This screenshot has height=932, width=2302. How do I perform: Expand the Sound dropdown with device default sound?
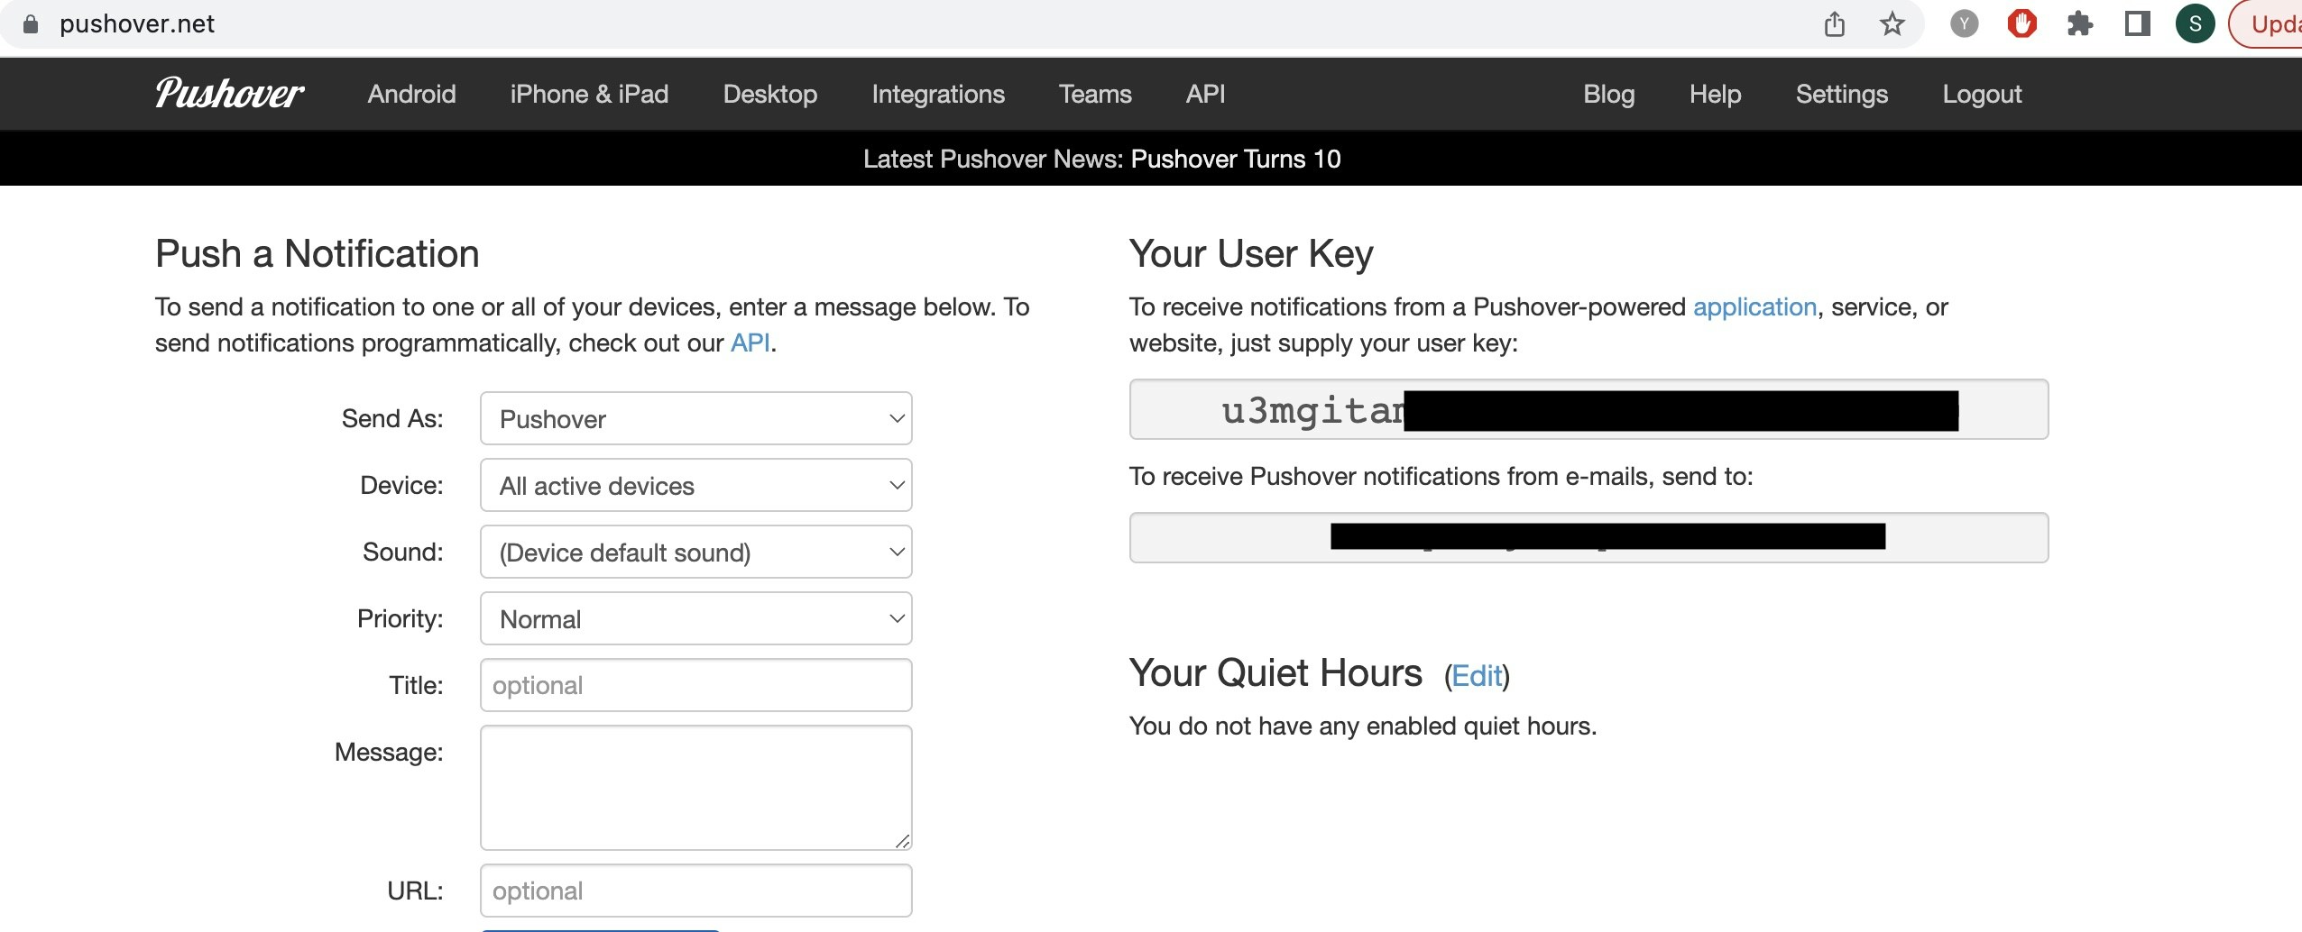pyautogui.click(x=696, y=552)
